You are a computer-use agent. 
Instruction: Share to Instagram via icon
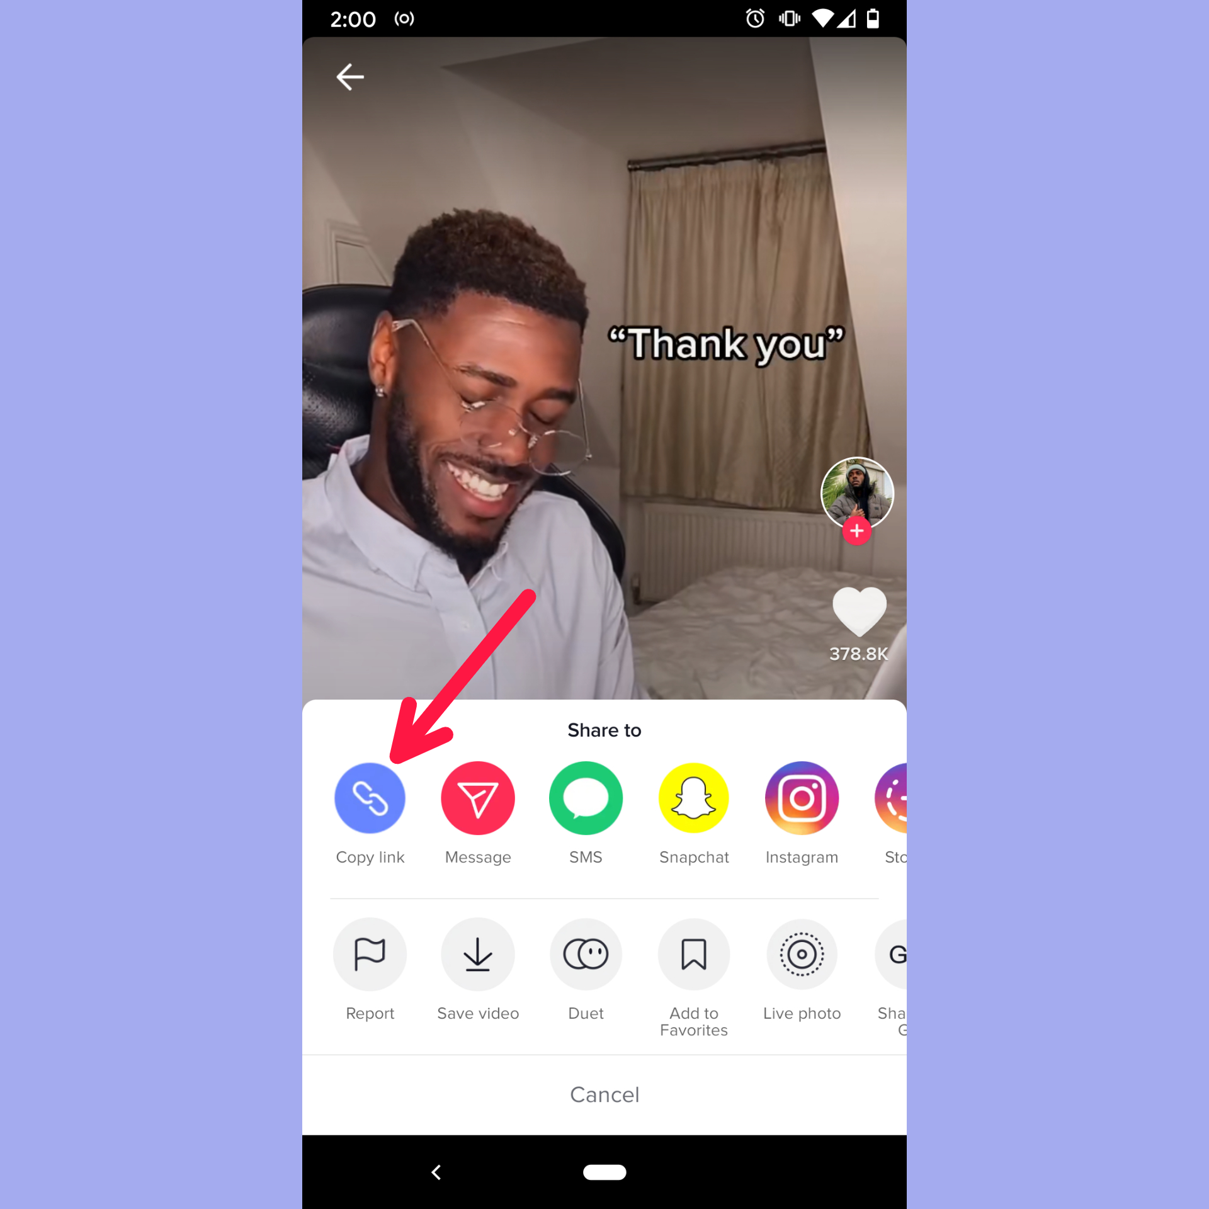click(802, 797)
